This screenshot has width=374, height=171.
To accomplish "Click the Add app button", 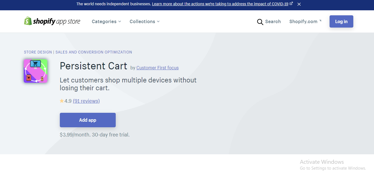I will [x=88, y=120].
